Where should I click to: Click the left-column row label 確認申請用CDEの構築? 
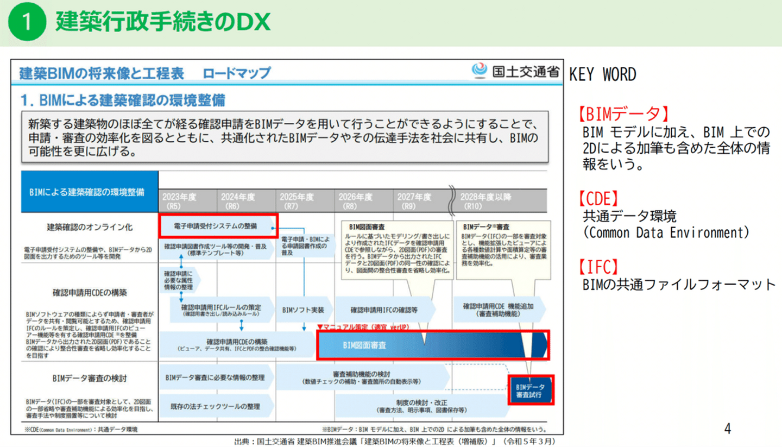pyautogui.click(x=90, y=293)
